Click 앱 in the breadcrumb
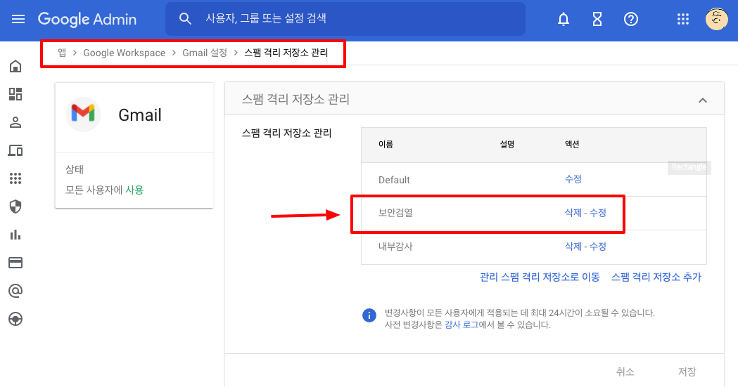 62,53
